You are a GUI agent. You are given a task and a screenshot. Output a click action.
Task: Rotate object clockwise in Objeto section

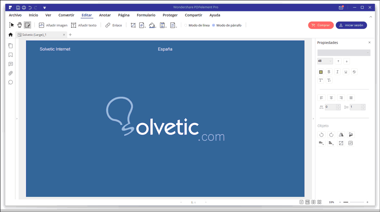point(331,135)
